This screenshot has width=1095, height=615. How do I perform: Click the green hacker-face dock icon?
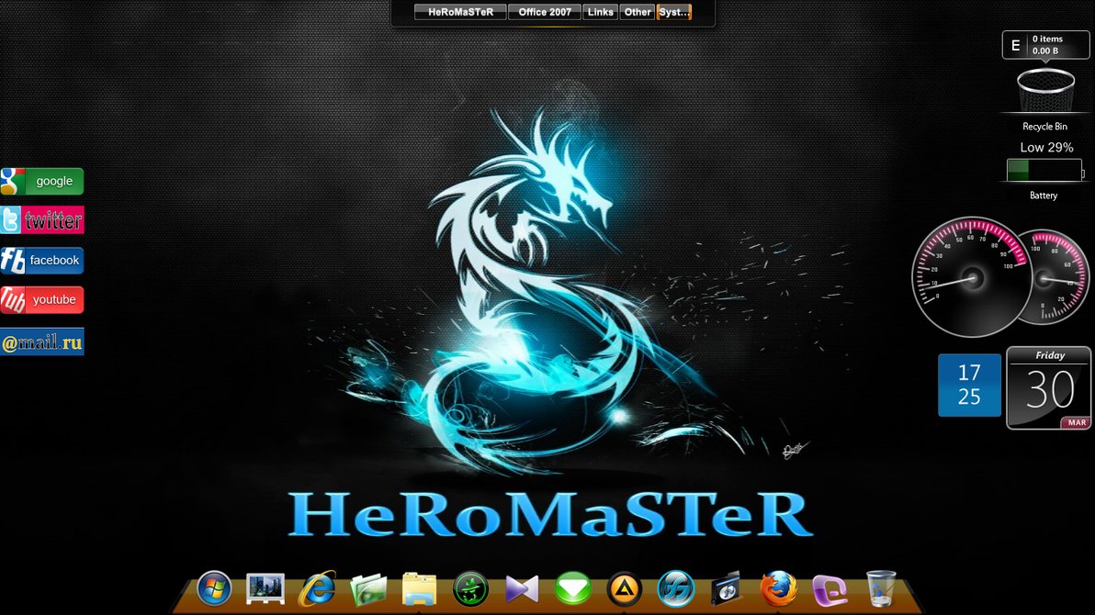tap(469, 588)
